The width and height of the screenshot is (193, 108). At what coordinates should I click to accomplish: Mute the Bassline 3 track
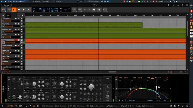pos(21,35)
